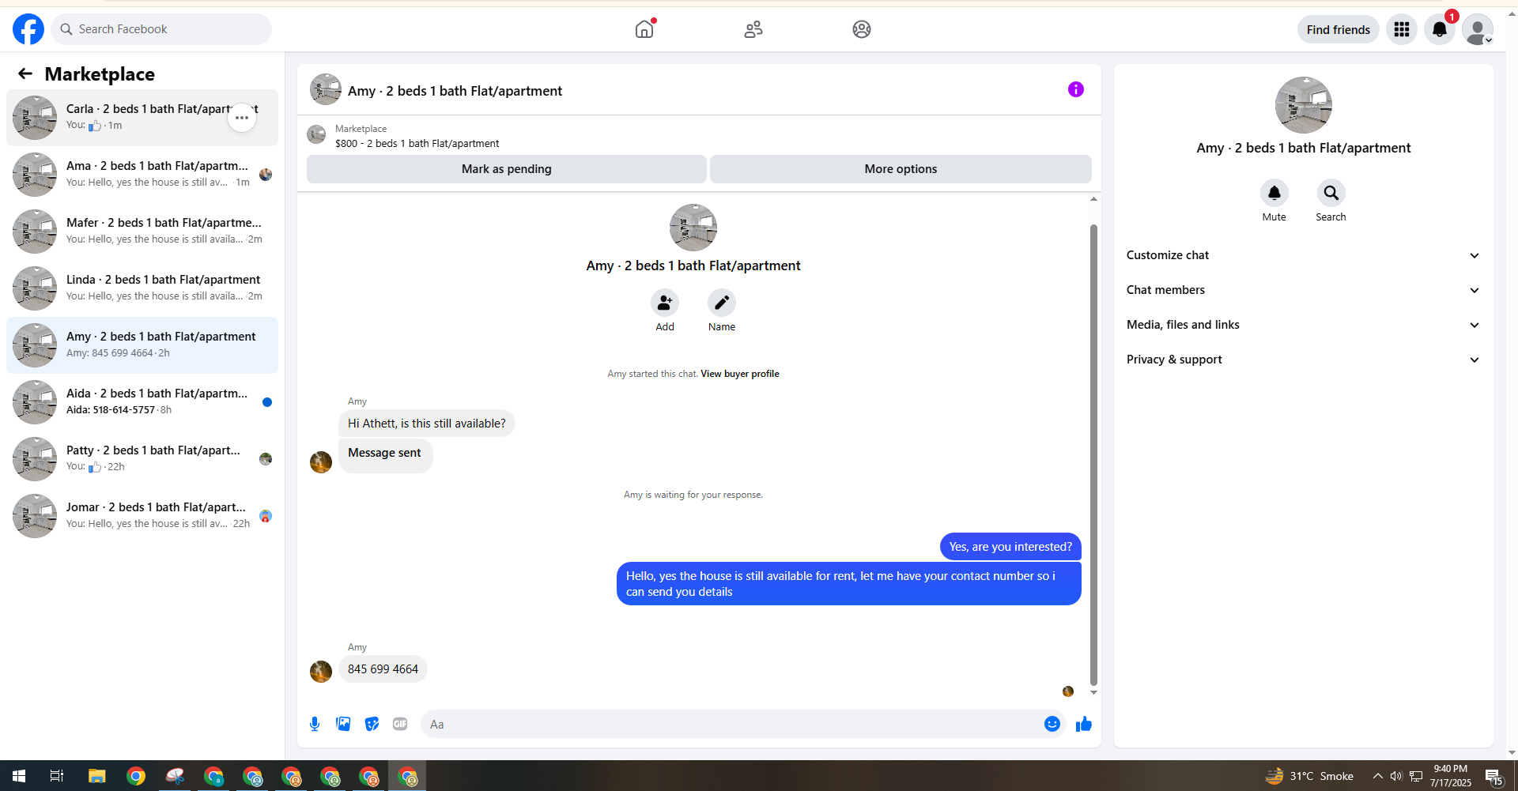
Task: Select the Amy conversation in the list
Action: (142, 345)
